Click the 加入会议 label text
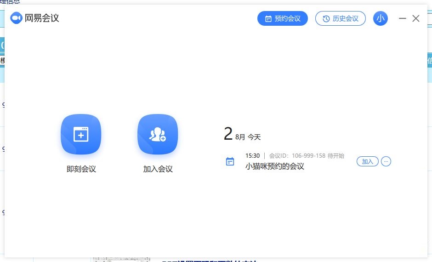432x262 pixels. pyautogui.click(x=158, y=169)
